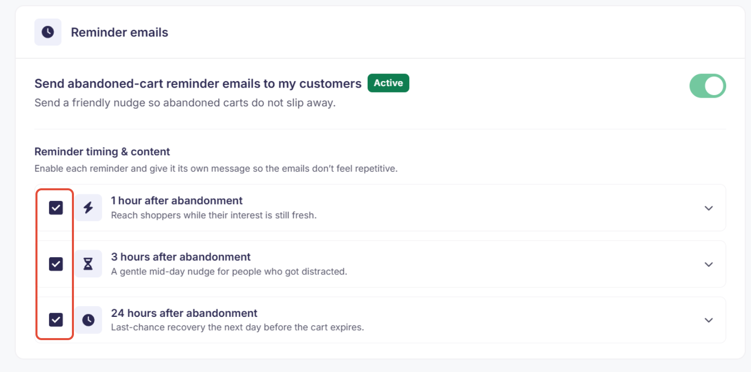Click the '3 hours after abandonment' title

click(181, 257)
